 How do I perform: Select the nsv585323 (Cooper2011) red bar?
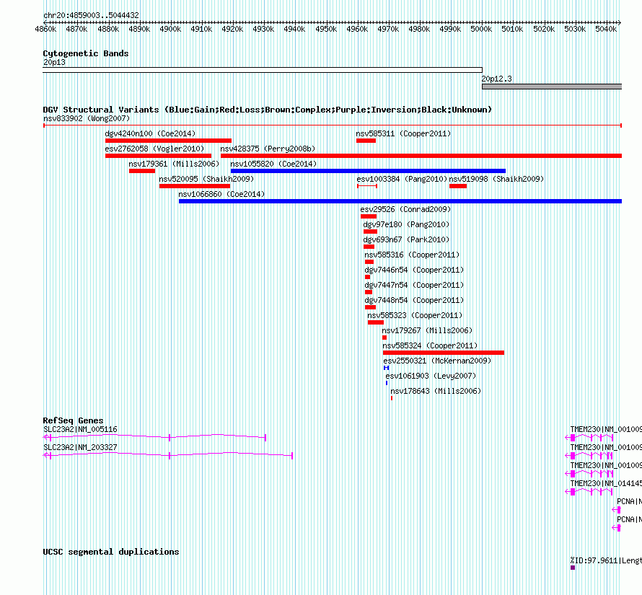[x=376, y=322]
